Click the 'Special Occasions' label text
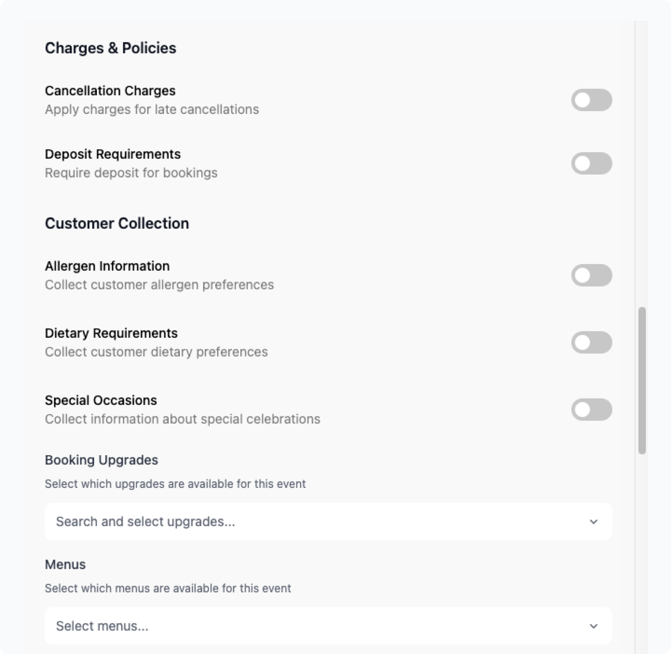The height and width of the screenshot is (654, 671). pos(101,400)
